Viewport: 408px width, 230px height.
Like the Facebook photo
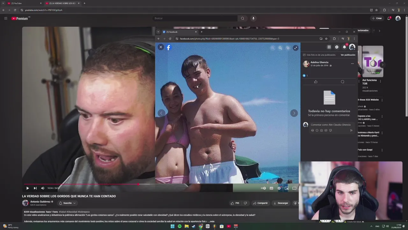tap(316, 82)
